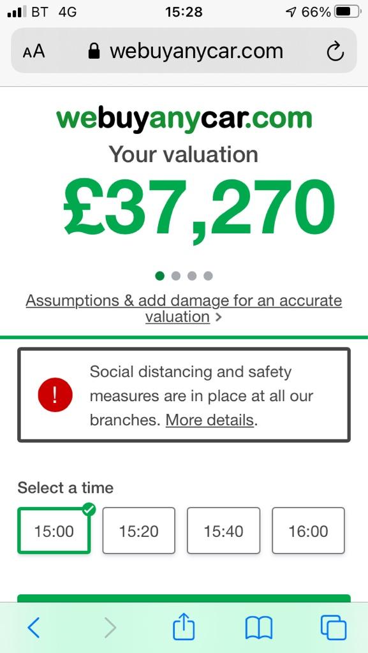
Task: Show open tabs with tabs icon
Action: 334,627
